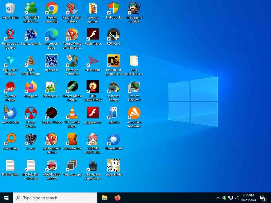Select the nephacks shortcut
Screen dimensions: 271x203
(x=52, y=61)
